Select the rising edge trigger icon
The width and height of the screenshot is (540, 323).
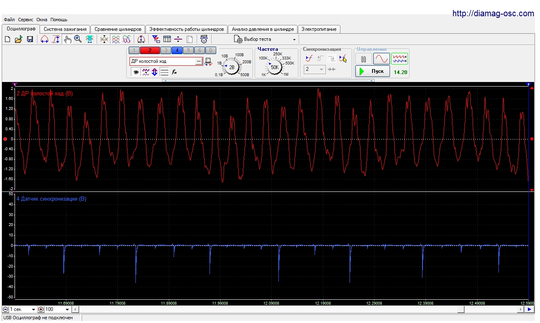click(320, 58)
